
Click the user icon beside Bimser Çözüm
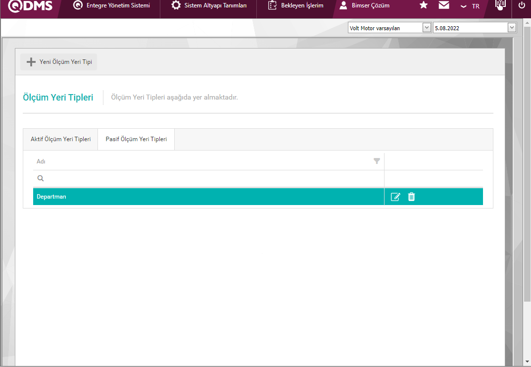[343, 5]
